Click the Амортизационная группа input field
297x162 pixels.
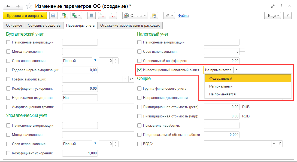98,107
